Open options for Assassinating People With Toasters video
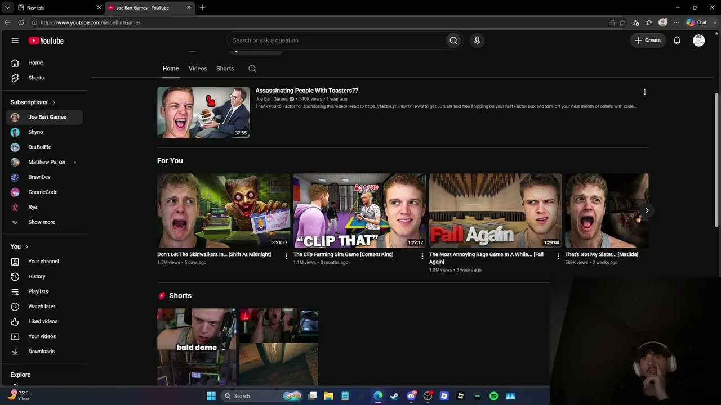Screen dimensions: 721x405 (644, 92)
